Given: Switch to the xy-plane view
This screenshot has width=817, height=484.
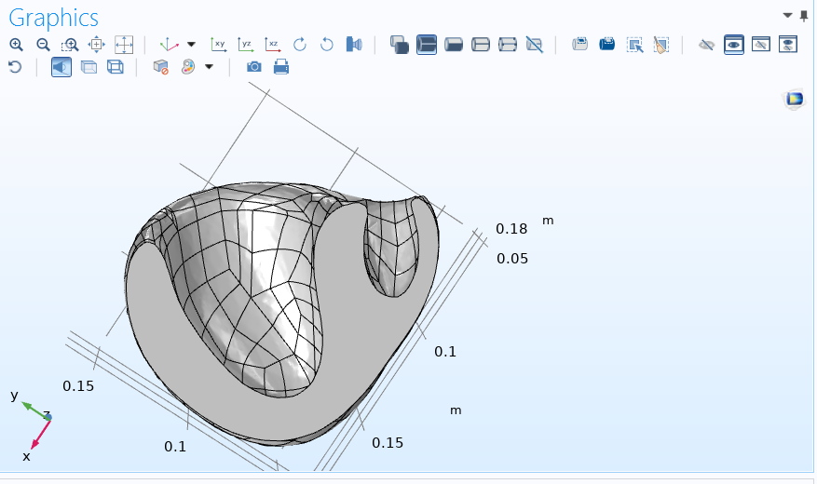Looking at the screenshot, I should coord(219,44).
